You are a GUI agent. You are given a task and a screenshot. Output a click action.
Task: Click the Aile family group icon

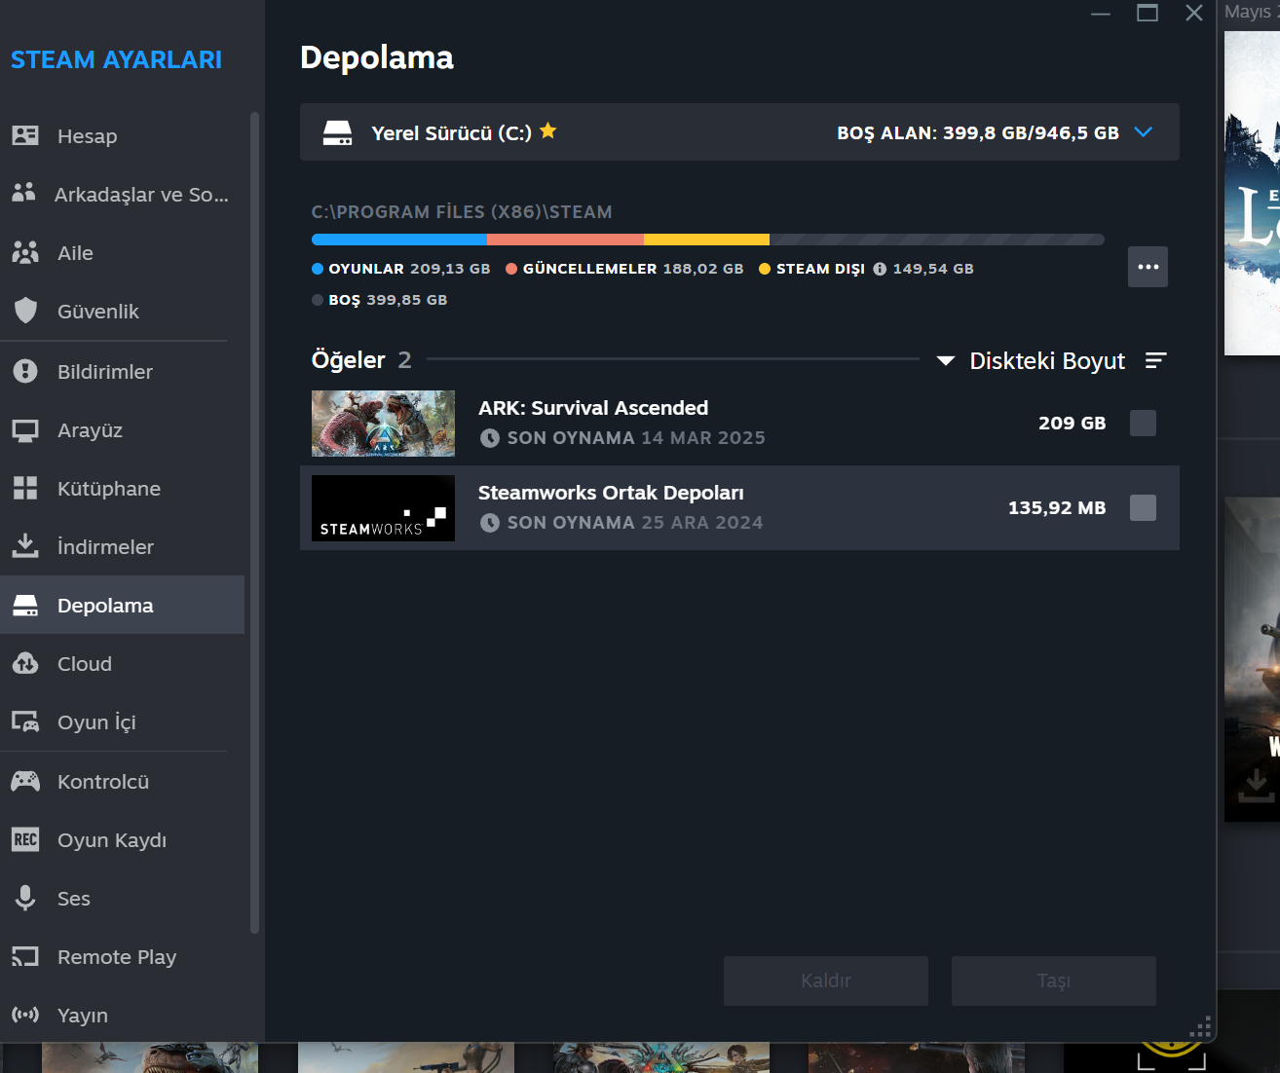(x=25, y=252)
